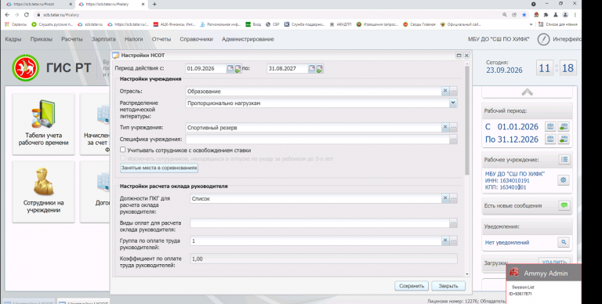Open Табели учета рабочего времени tile
This screenshot has width=602, height=304.
click(43, 124)
